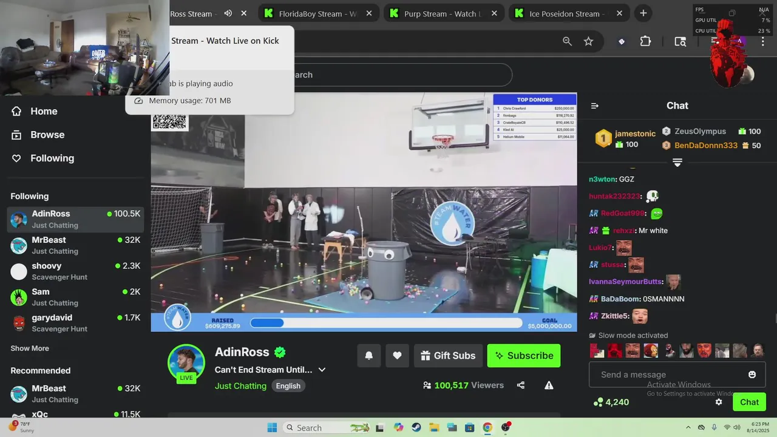This screenshot has height=437, width=777.
Task: Open the emoji picker in chat input
Action: (x=752, y=374)
